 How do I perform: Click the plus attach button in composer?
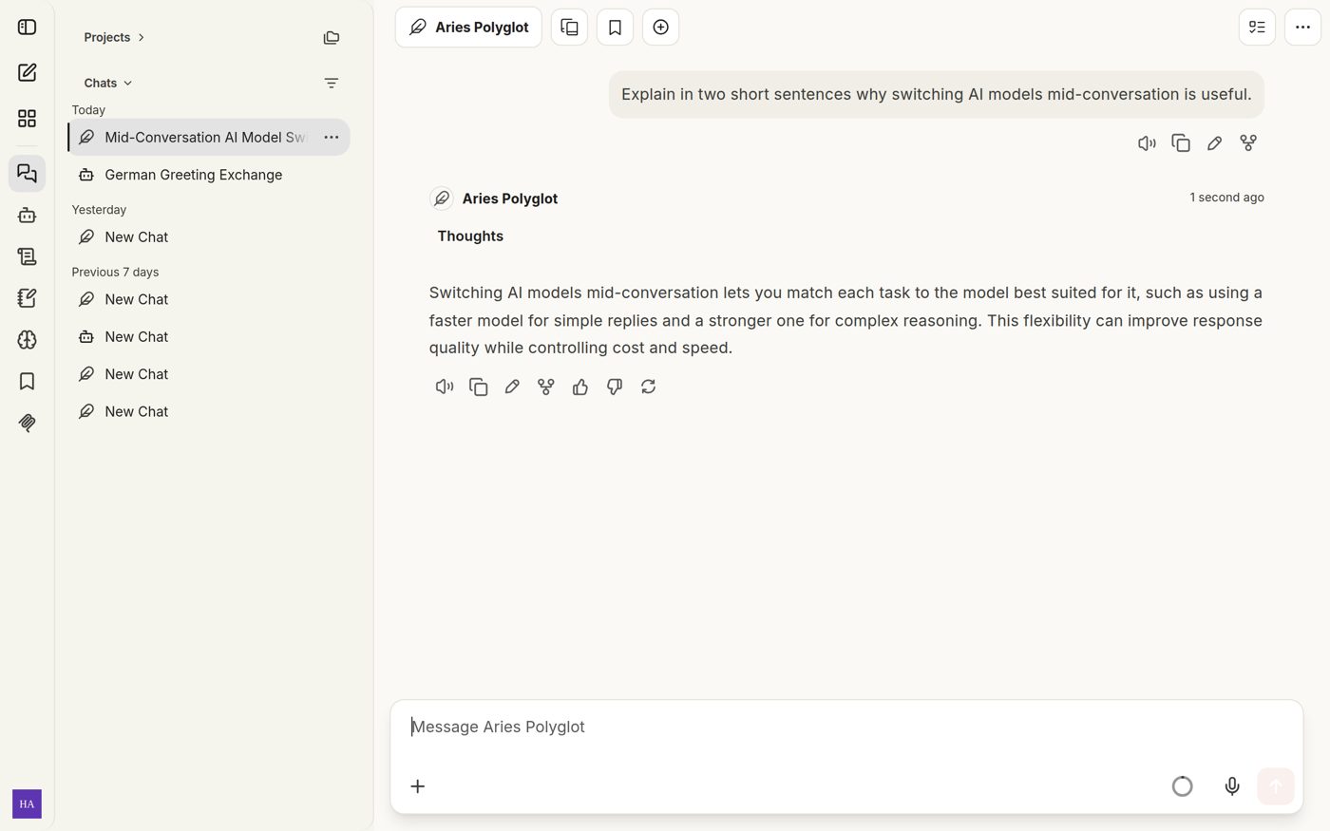[418, 786]
